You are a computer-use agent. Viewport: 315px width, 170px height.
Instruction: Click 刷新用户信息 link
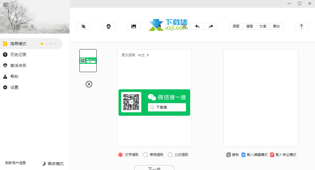pos(15,163)
